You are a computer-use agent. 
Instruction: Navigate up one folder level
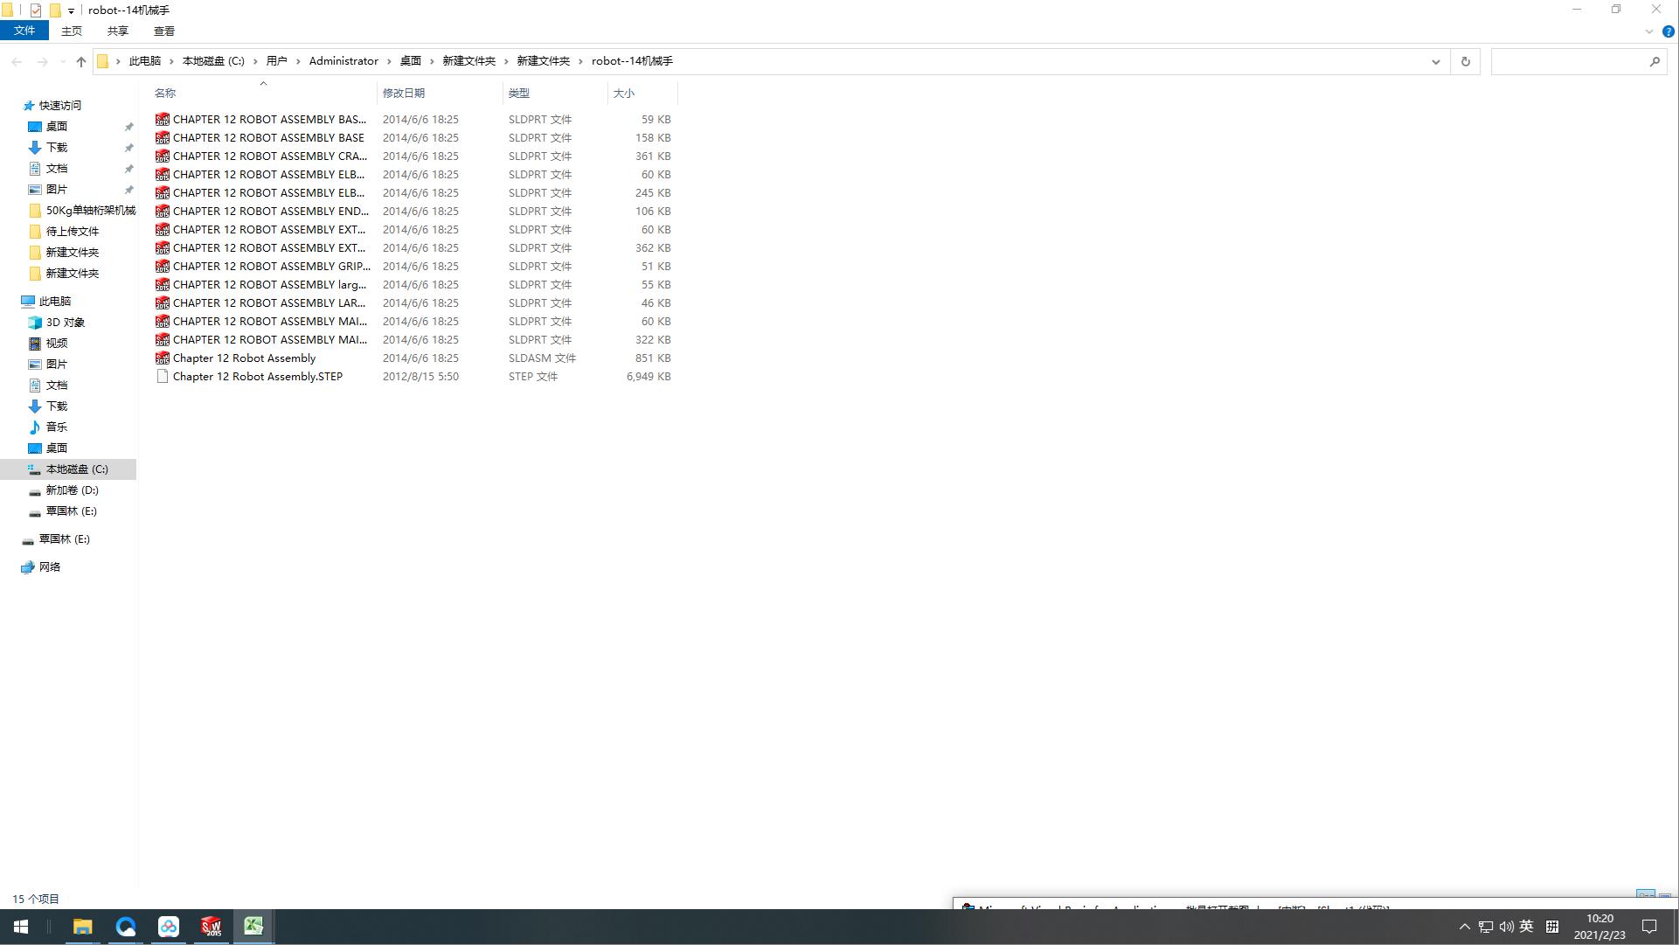[80, 61]
